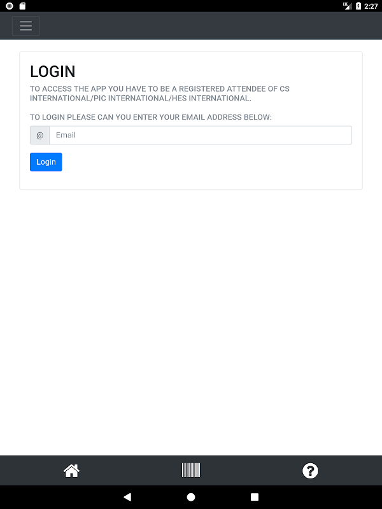The image size is (382, 509).
Task: Tap the Android back triangle
Action: point(127,497)
